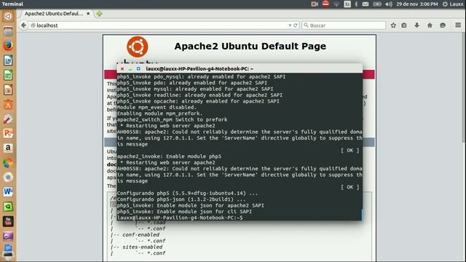Click 'Enabling module mpm_prefork.' terminal line
The image size is (466, 262).
coord(160,114)
